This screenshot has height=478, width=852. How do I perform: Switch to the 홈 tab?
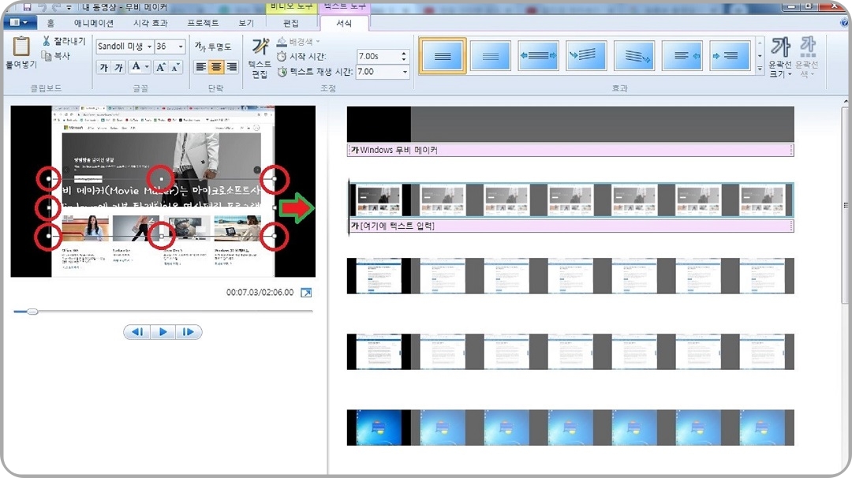[x=50, y=23]
